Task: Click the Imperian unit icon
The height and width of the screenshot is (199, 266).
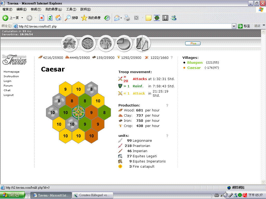Action: [x=120, y=151]
